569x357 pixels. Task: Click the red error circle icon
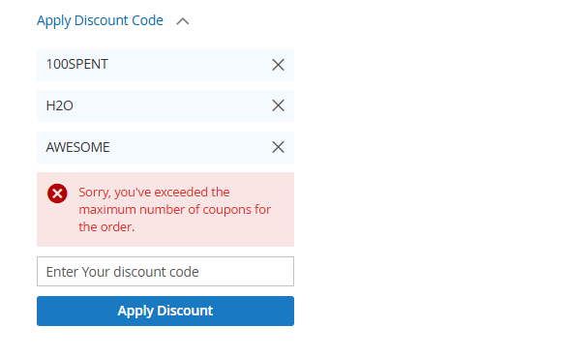(x=57, y=193)
